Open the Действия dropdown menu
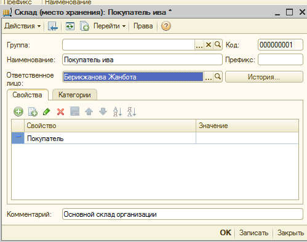The width and height of the screenshot is (307, 242). 22,26
